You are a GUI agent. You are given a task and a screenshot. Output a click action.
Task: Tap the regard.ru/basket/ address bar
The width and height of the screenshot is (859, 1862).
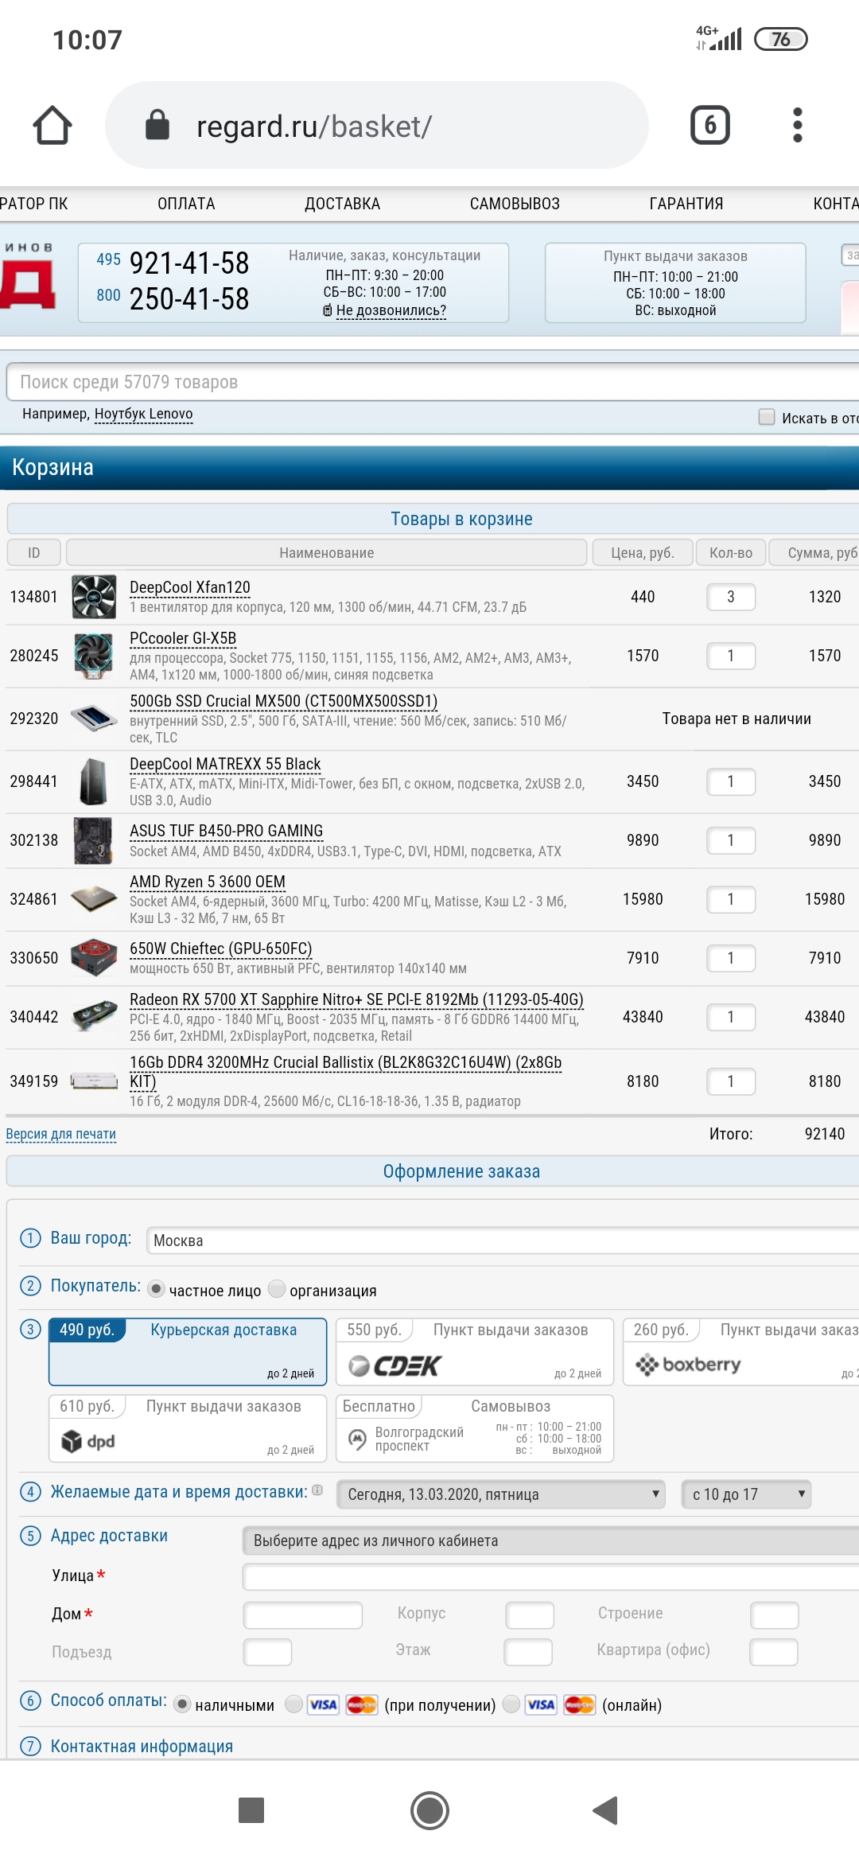point(377,125)
